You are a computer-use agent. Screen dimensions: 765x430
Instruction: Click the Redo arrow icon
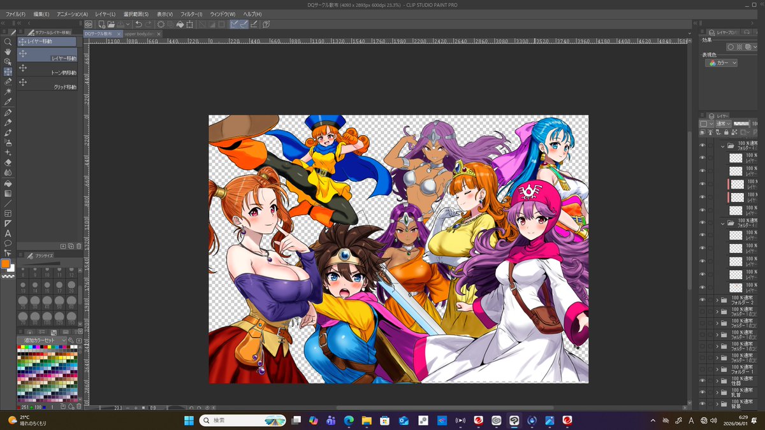point(148,24)
